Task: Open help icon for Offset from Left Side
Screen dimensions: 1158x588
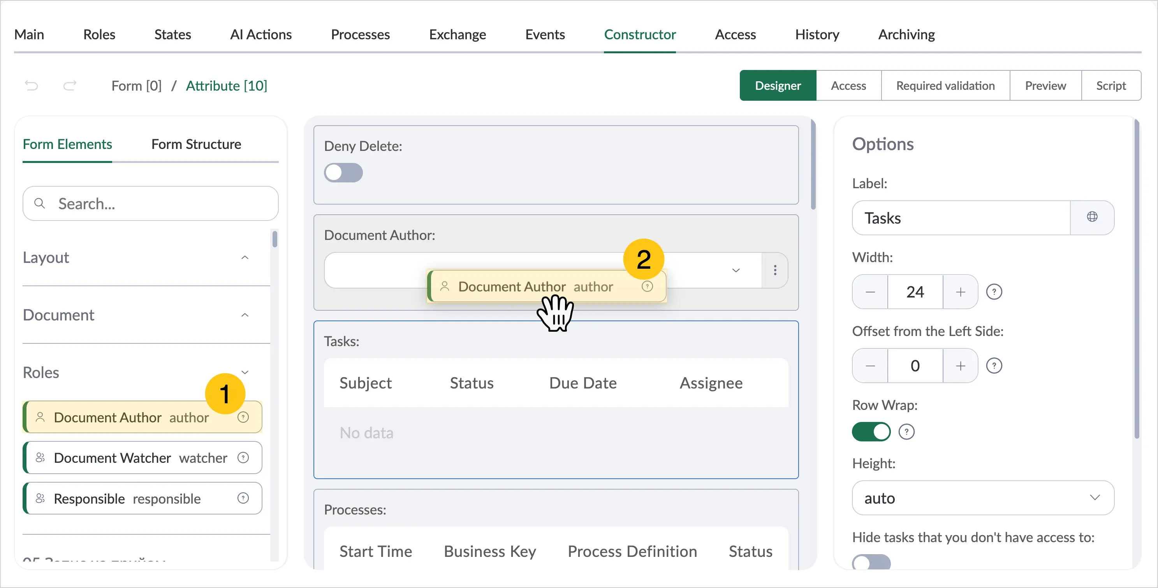Action: click(x=994, y=366)
